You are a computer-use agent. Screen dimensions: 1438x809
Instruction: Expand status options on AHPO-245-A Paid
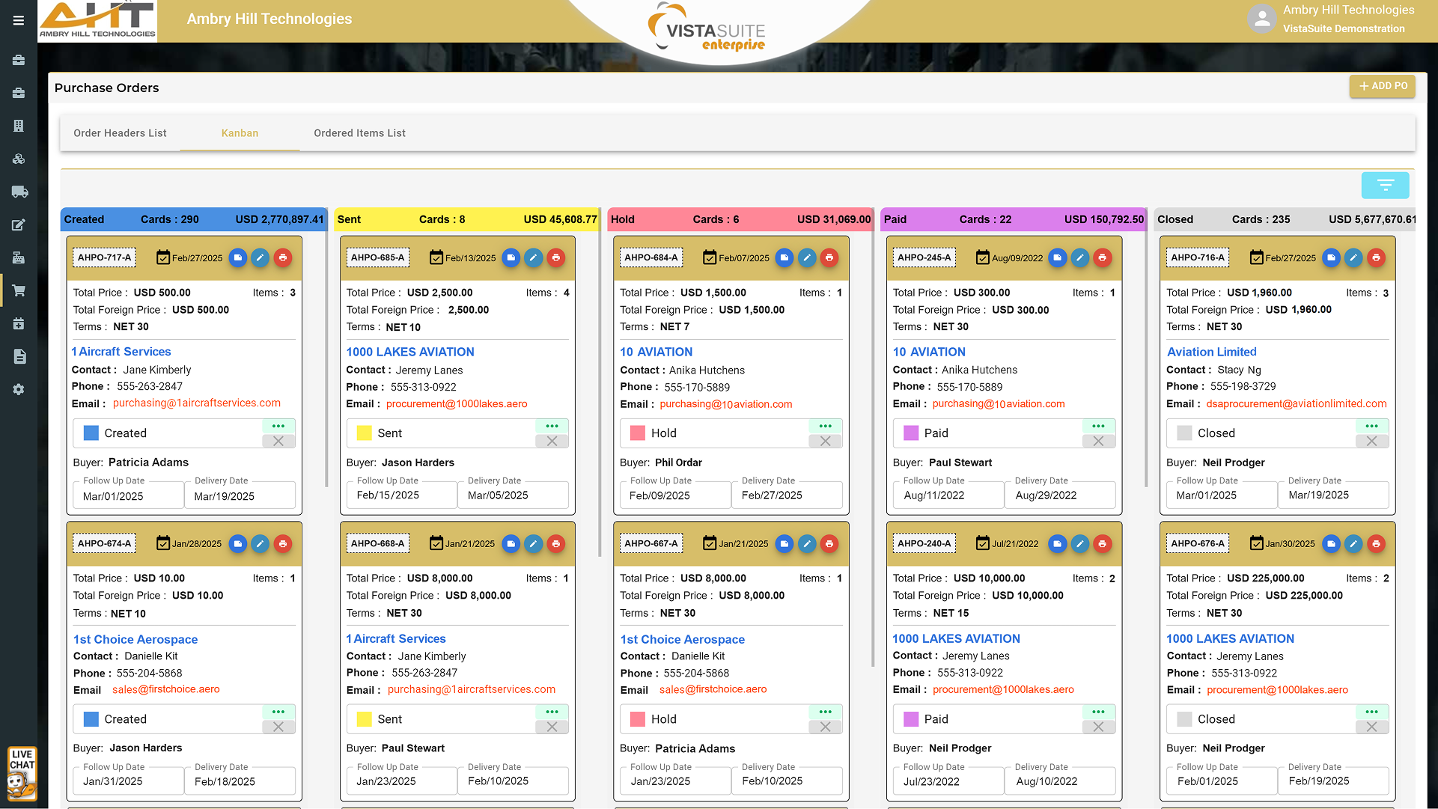point(1098,426)
